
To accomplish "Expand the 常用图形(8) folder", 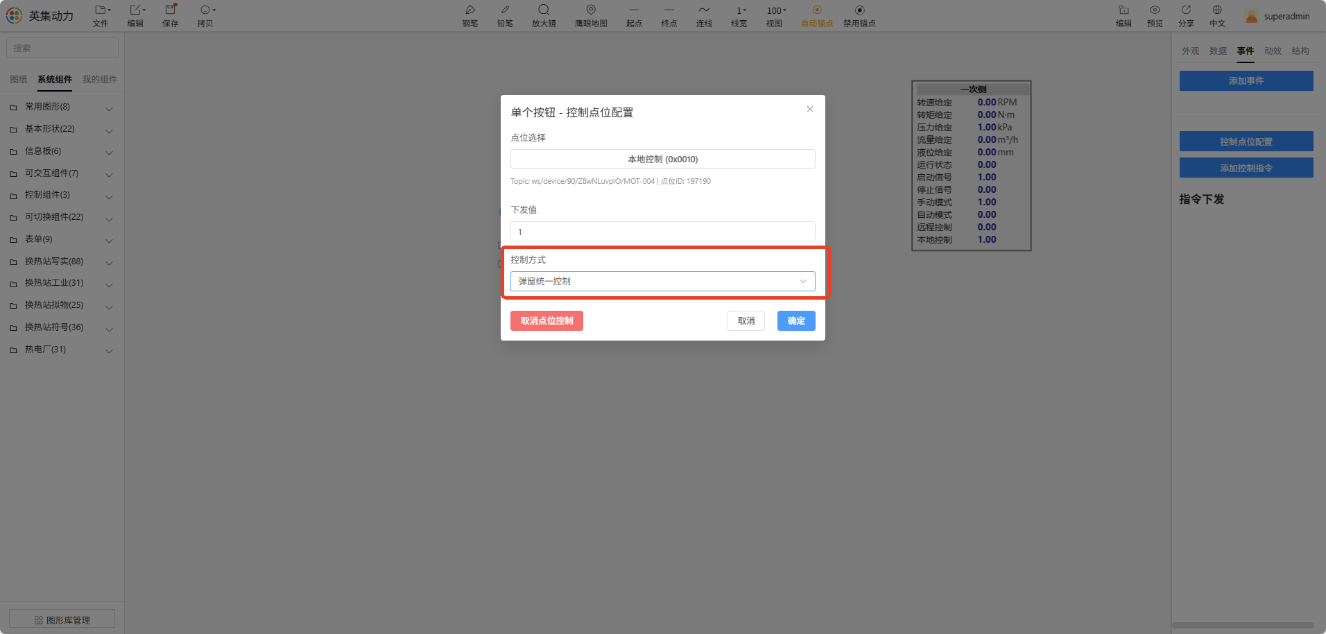I will 62,107.
